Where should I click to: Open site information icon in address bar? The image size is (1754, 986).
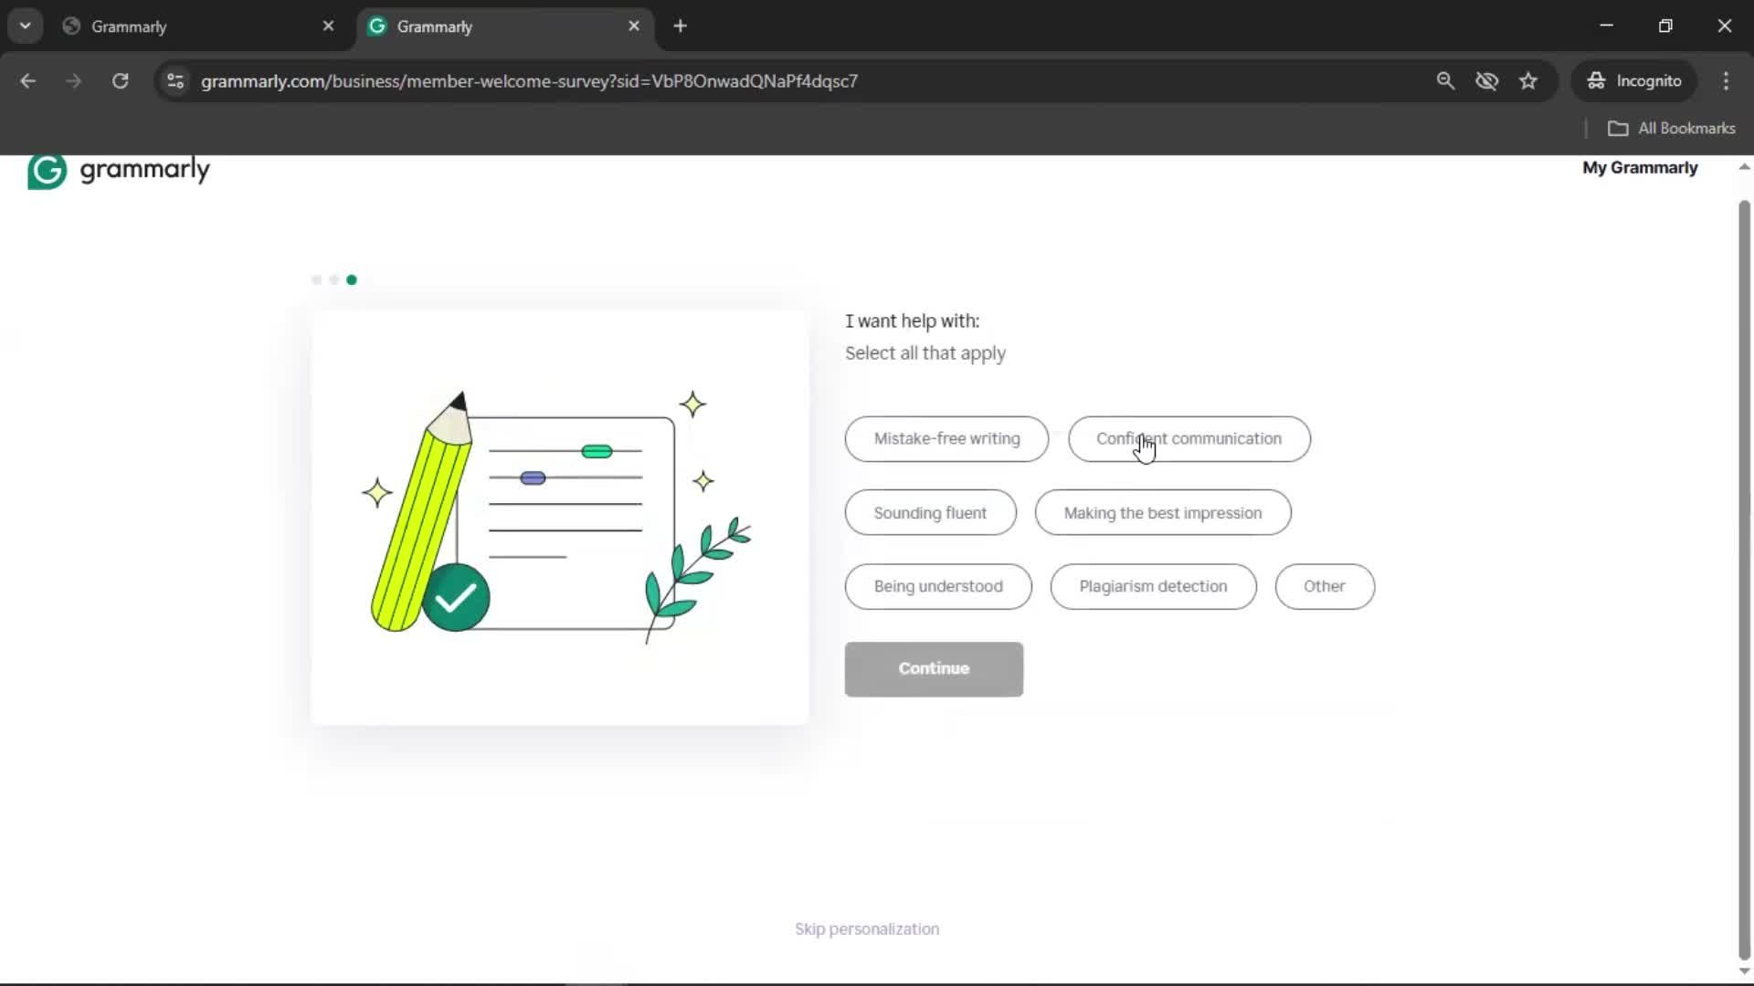point(175,80)
